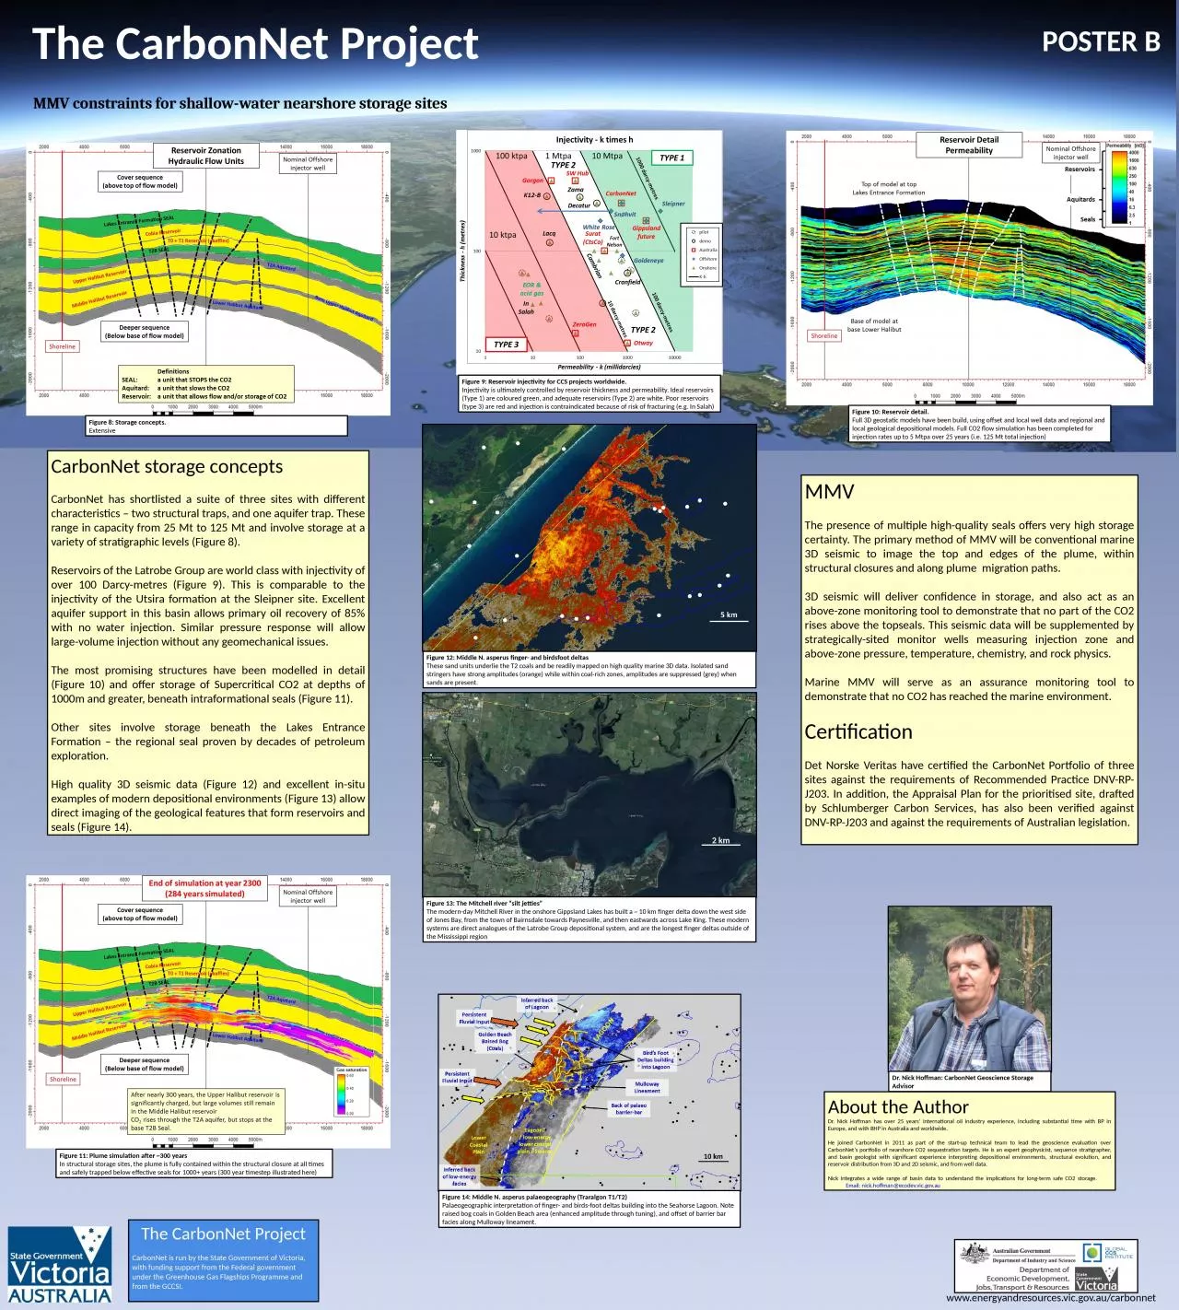The image size is (1179, 1310).
Task: Click the 'TYPE 3' box in injectivity chart
Action: pos(507,345)
